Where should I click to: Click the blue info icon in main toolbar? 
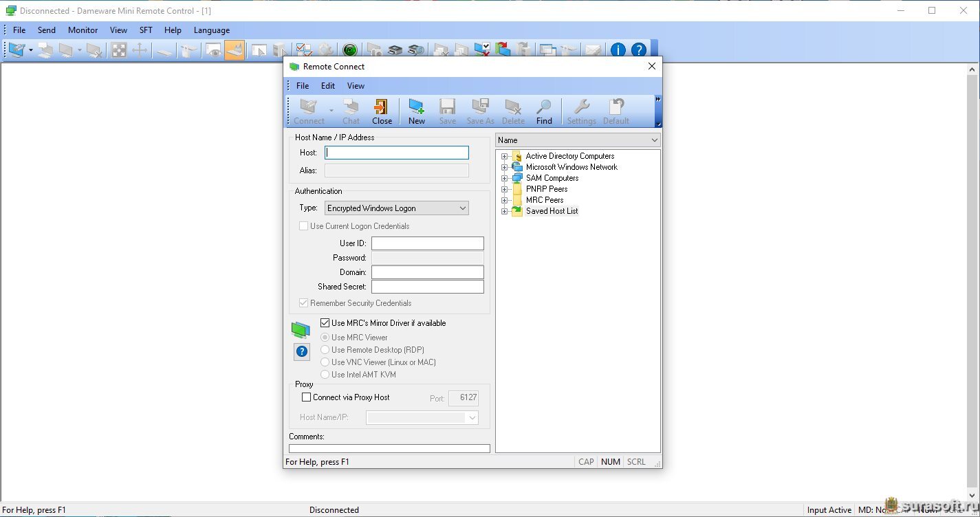tap(618, 50)
